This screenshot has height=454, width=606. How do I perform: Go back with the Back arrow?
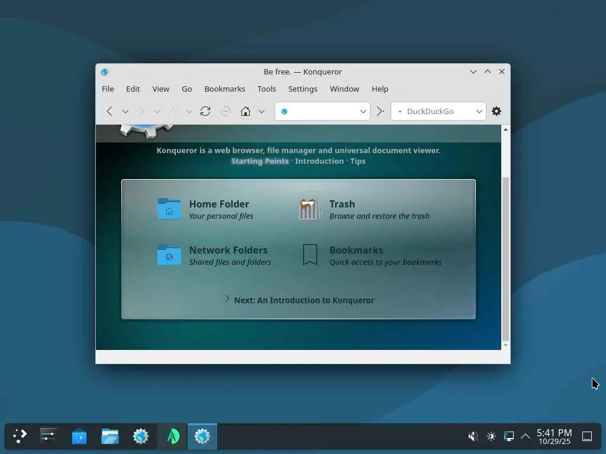click(x=109, y=112)
